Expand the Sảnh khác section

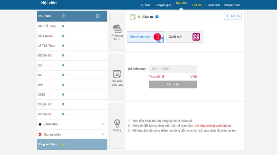coord(102,124)
